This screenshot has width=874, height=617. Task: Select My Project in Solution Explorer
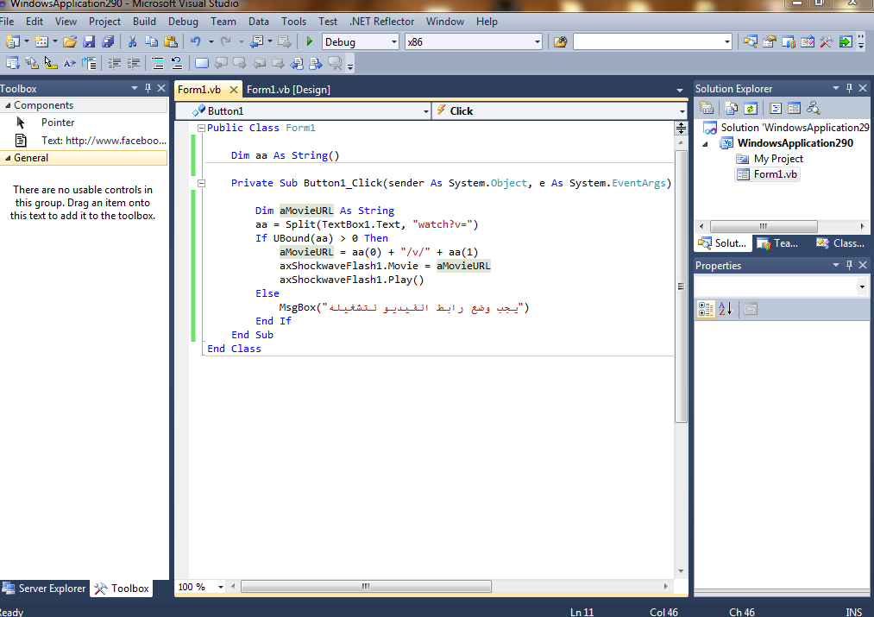click(x=777, y=159)
